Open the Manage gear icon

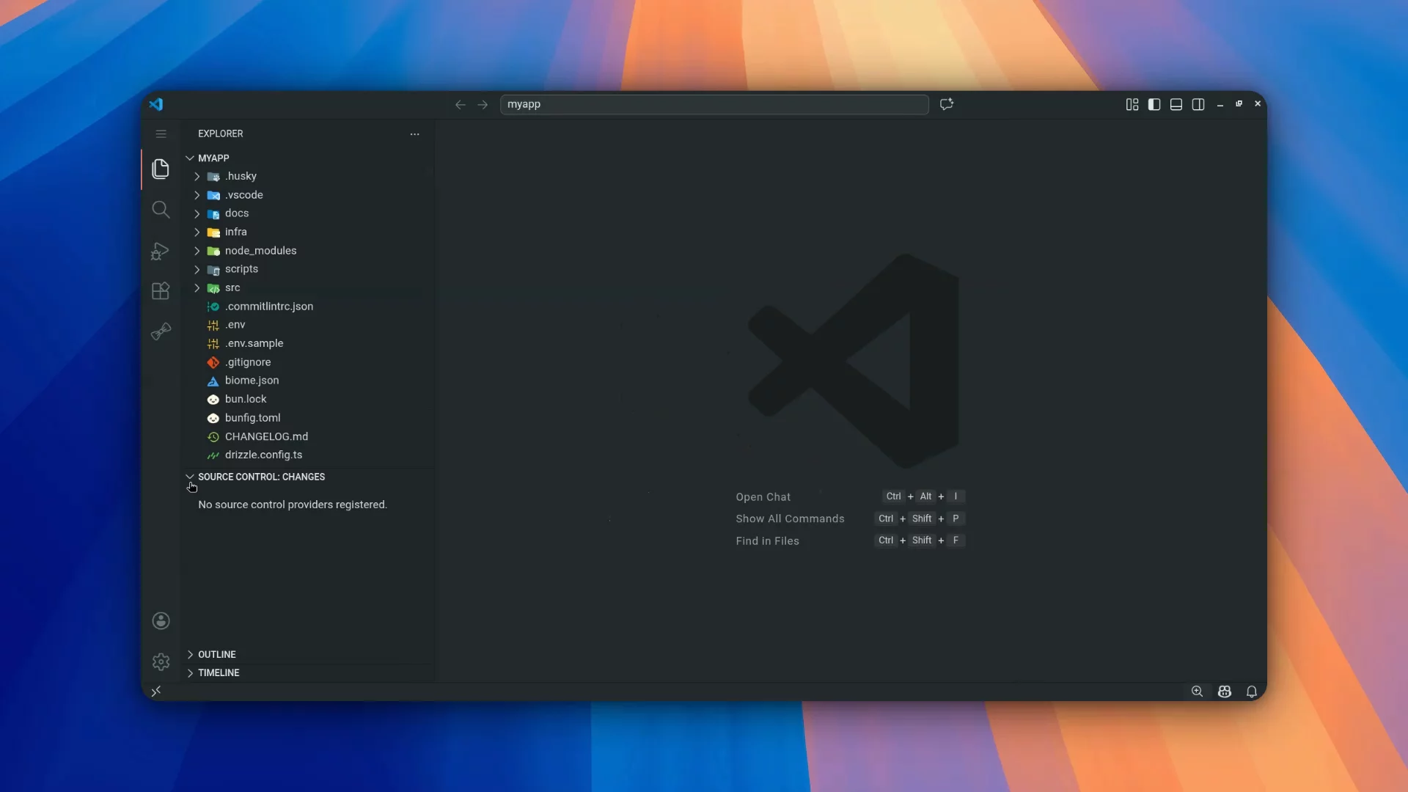click(x=161, y=662)
